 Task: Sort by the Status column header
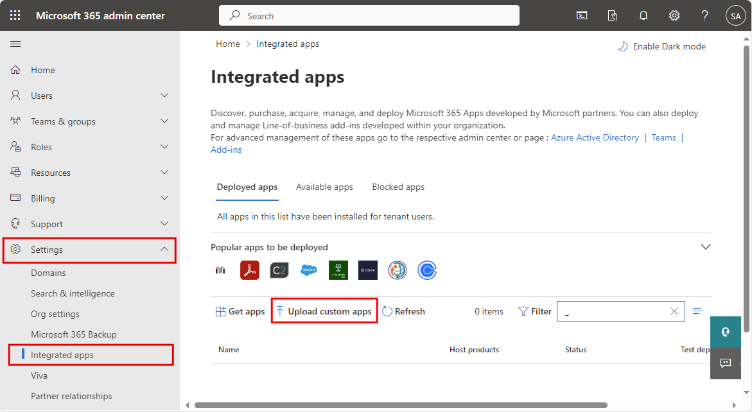[x=575, y=350]
